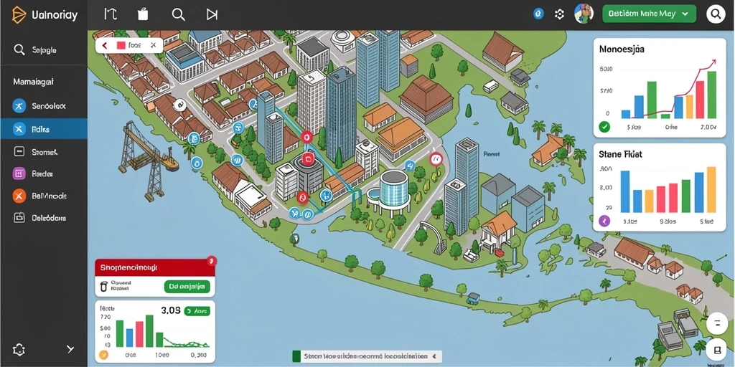
Task: Click the settings gear at sidebar bottom
Action: pyautogui.click(x=19, y=349)
